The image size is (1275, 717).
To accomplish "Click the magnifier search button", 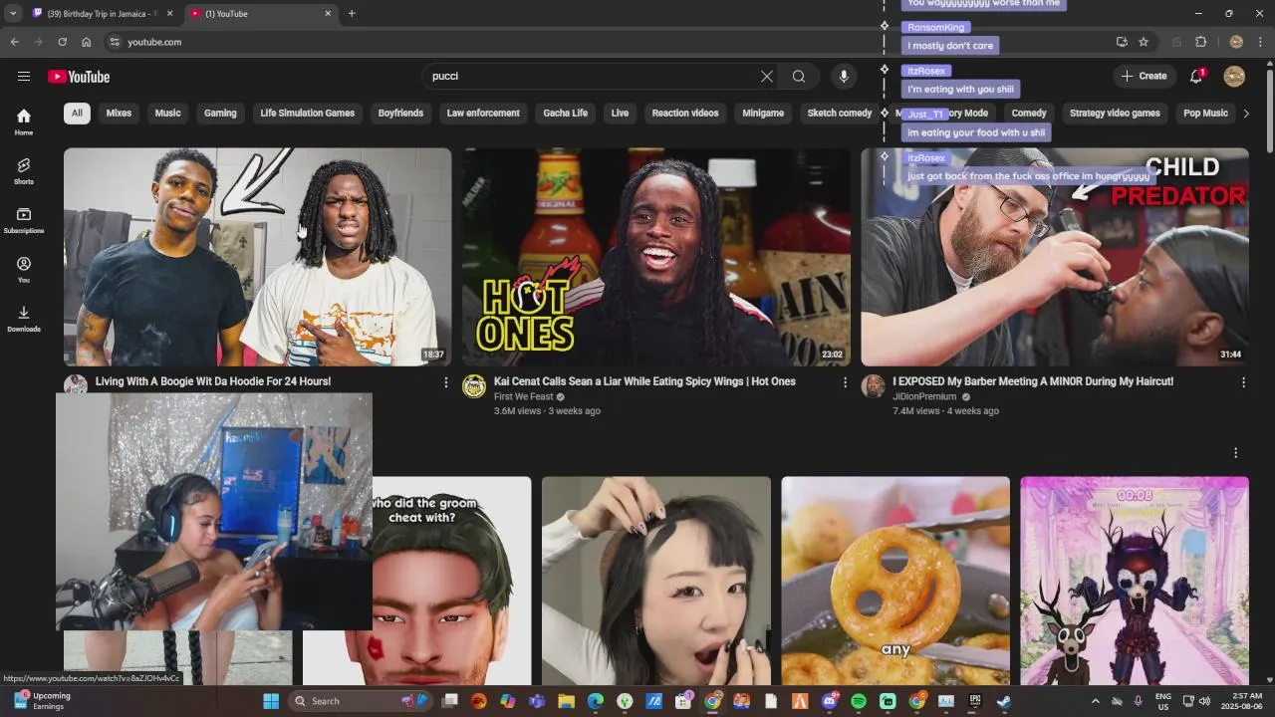I will click(x=799, y=76).
